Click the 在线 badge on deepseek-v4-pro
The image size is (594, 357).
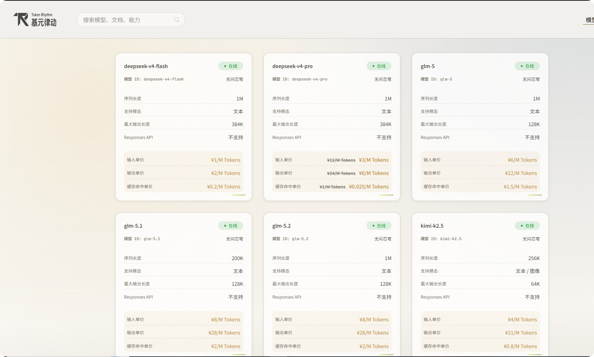[x=379, y=66]
